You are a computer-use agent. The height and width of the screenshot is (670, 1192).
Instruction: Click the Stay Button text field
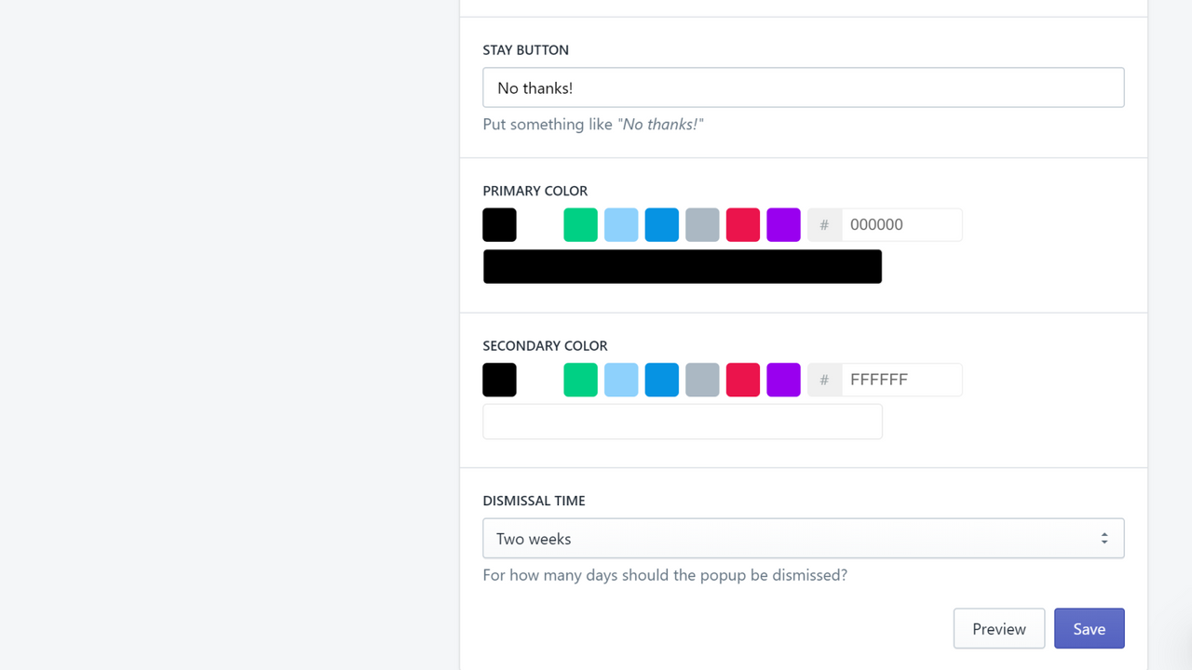(x=804, y=87)
